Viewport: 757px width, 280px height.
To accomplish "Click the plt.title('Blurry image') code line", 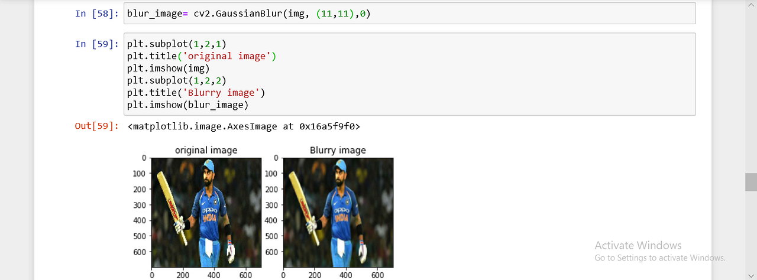I will pos(196,93).
